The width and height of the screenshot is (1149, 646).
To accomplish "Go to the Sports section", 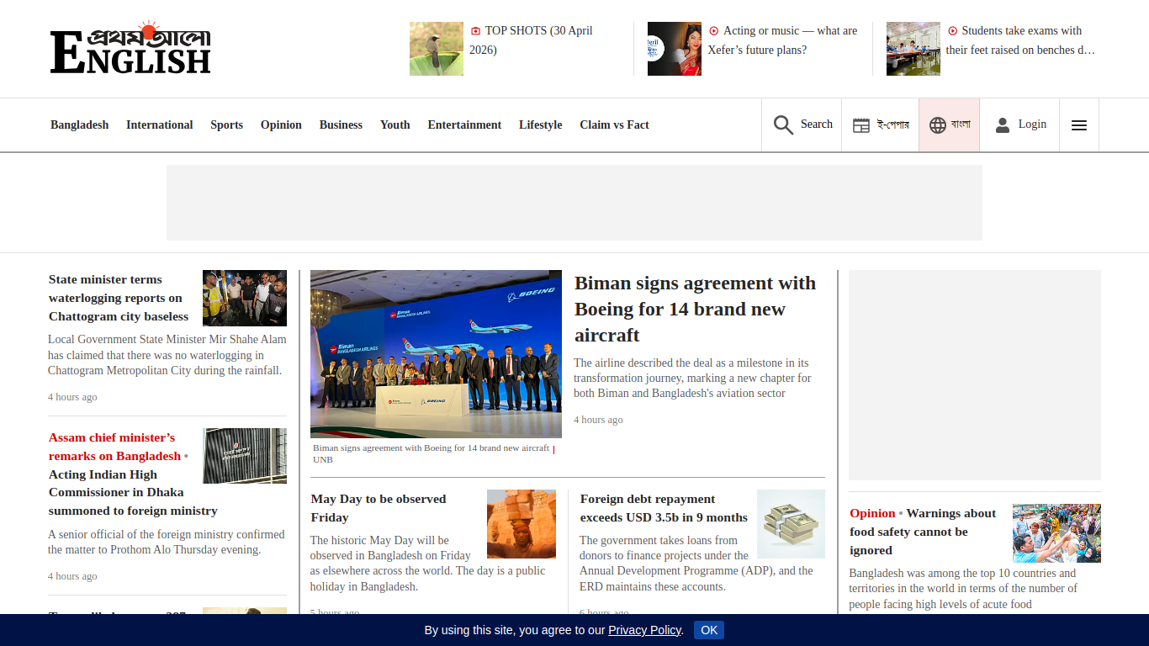I will pos(227,124).
